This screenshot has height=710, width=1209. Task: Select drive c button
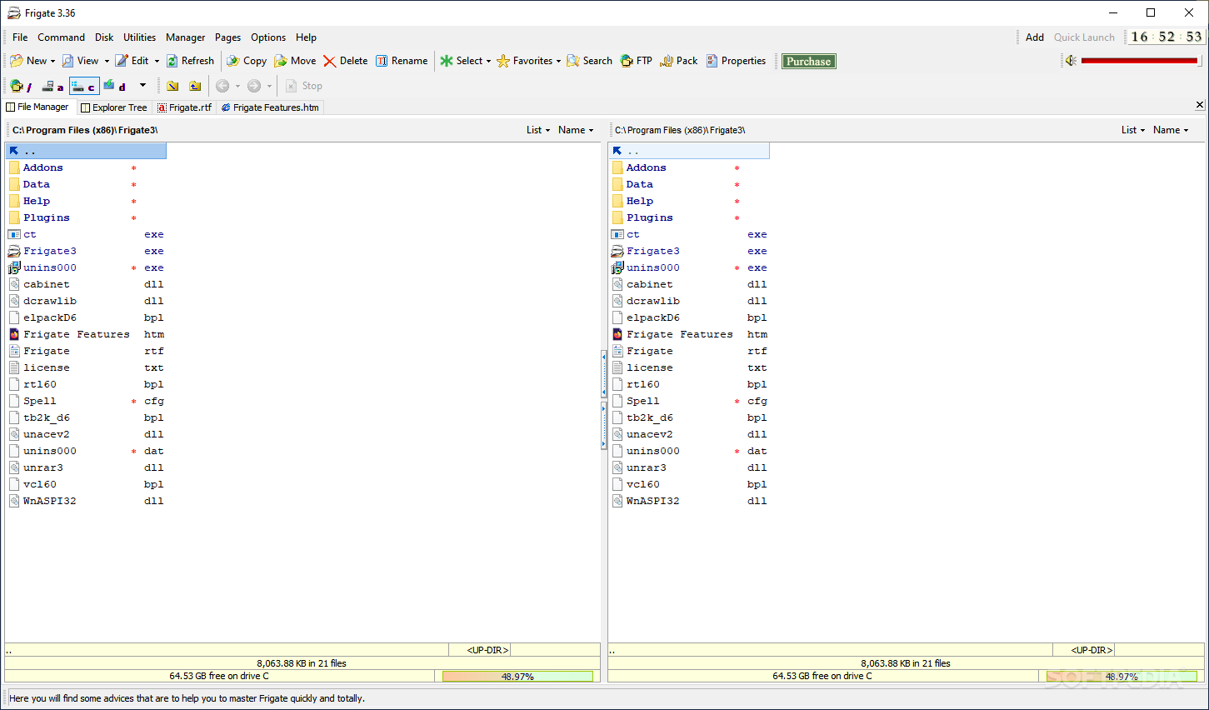(83, 86)
